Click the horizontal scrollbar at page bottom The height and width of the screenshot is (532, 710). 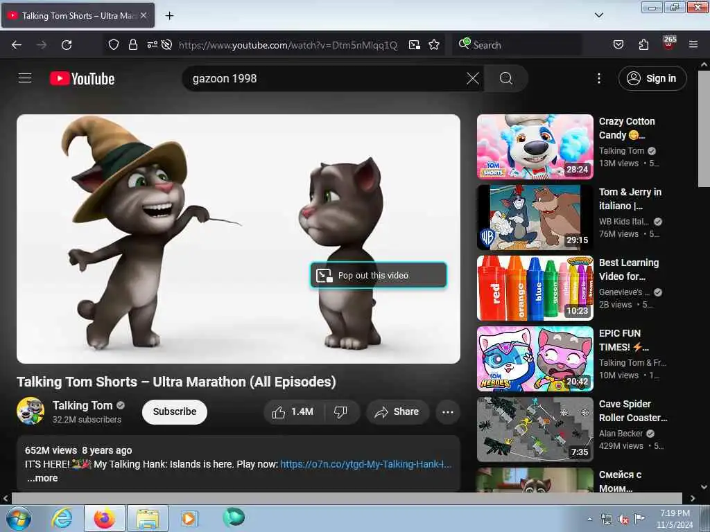tap(347, 498)
